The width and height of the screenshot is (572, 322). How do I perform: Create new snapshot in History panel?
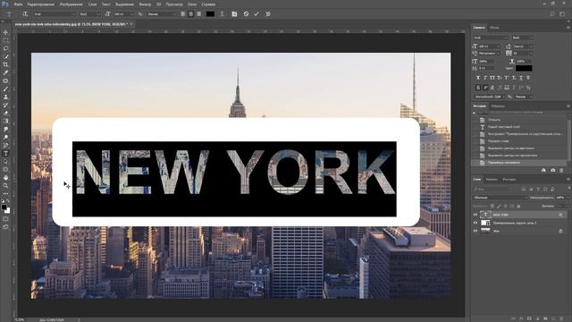[x=552, y=170]
